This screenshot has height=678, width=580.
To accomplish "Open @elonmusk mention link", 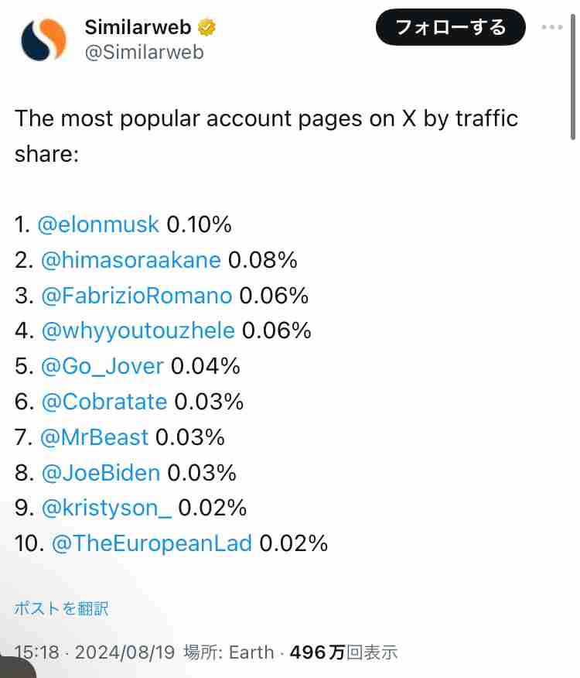I will pos(98,224).
